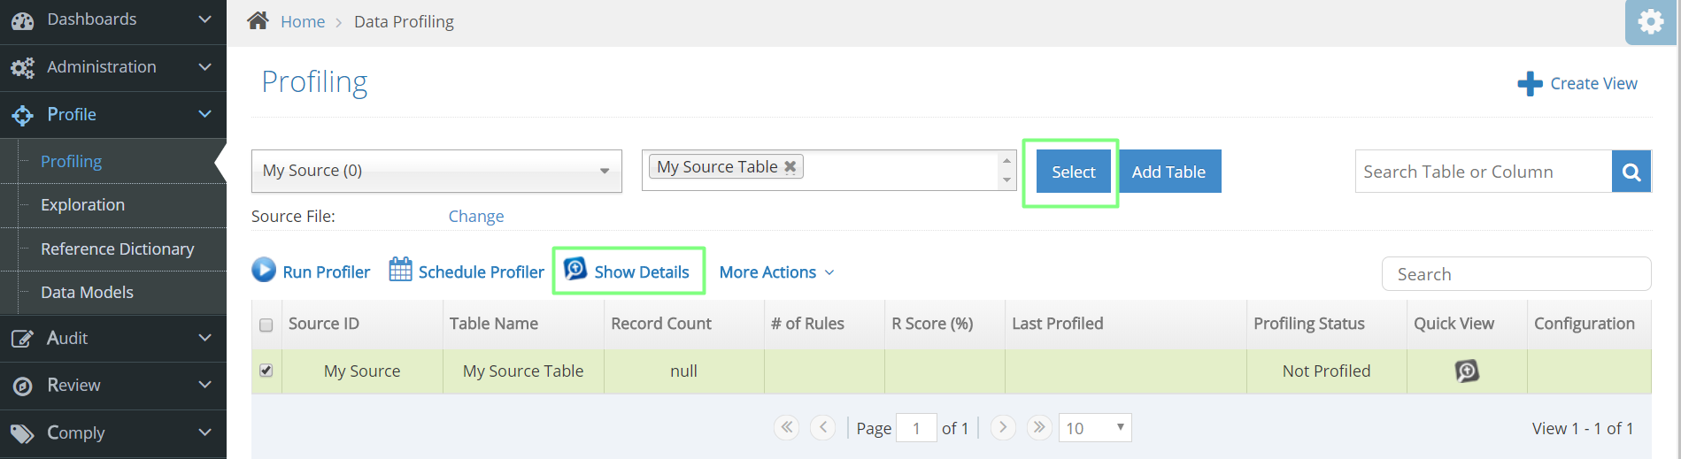Screen dimensions: 1681x459
Task: Click the search magnifier button
Action: click(1631, 172)
